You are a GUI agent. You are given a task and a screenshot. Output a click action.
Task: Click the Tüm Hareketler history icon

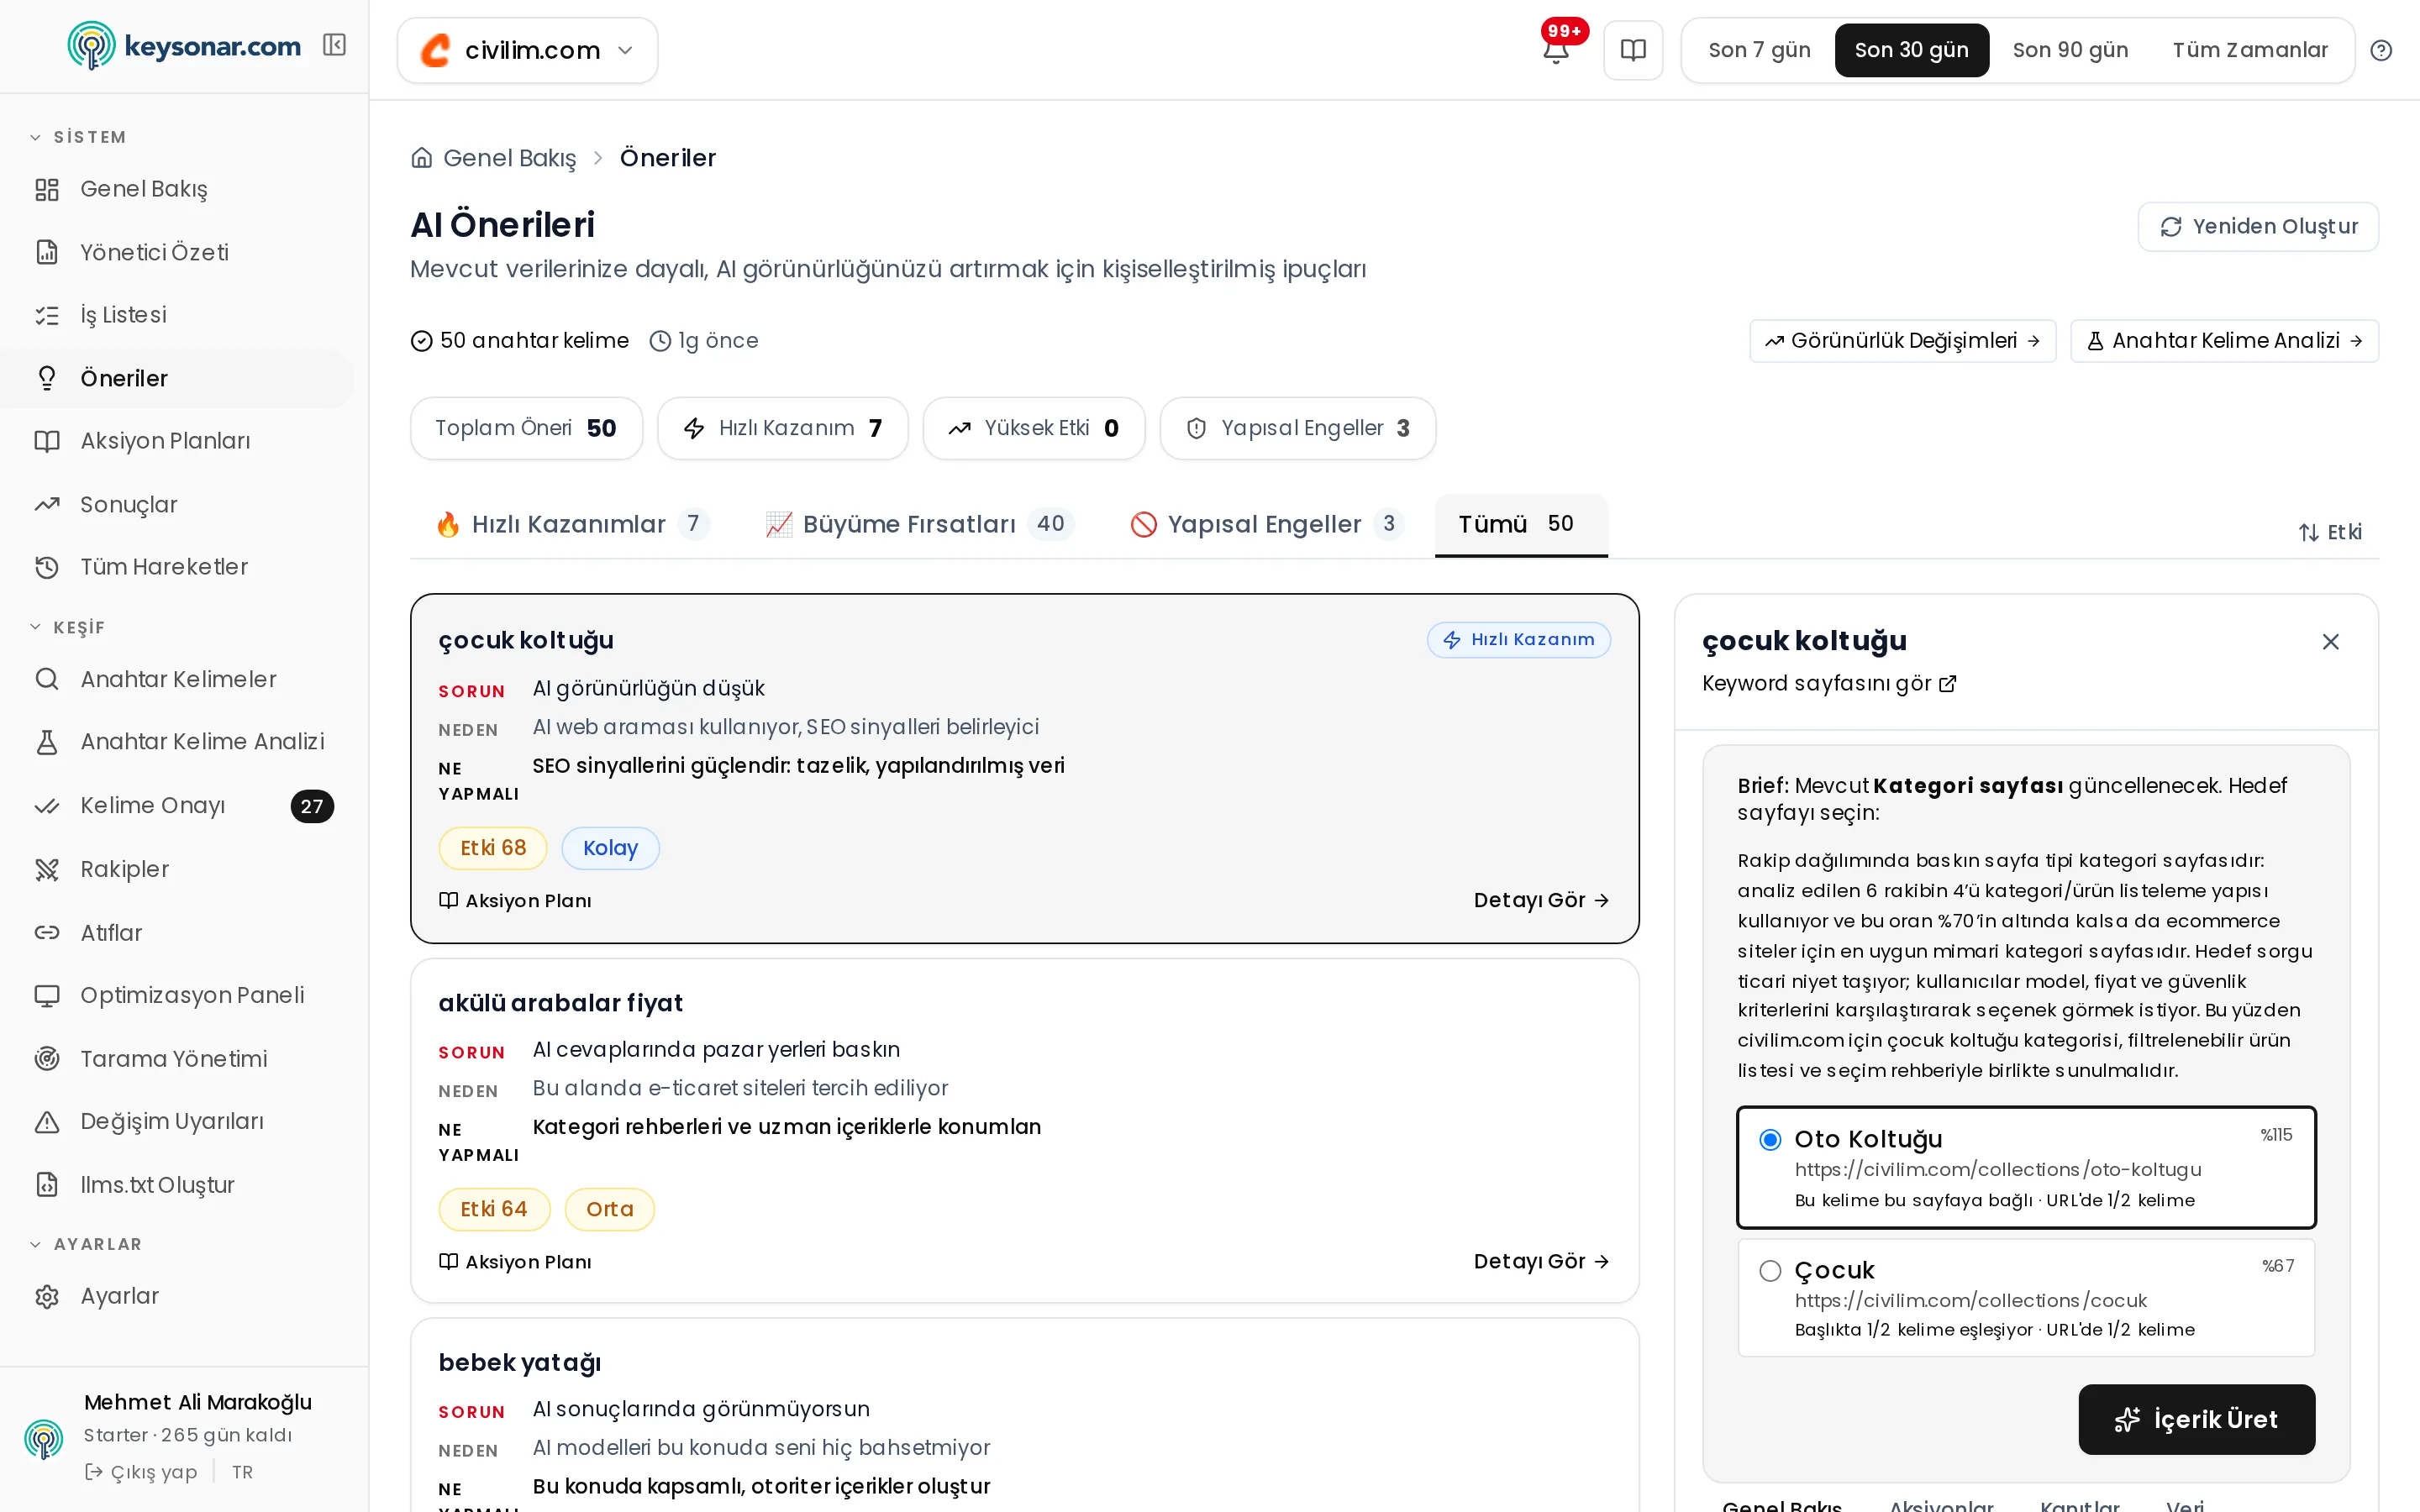[47, 567]
